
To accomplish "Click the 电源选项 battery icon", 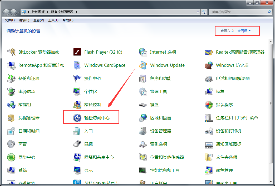I will [x=11, y=91].
